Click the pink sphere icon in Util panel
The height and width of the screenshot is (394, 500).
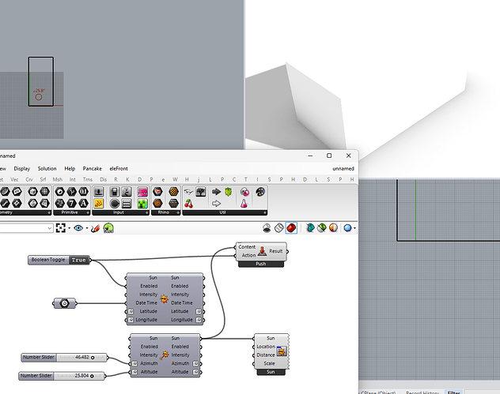click(x=244, y=192)
